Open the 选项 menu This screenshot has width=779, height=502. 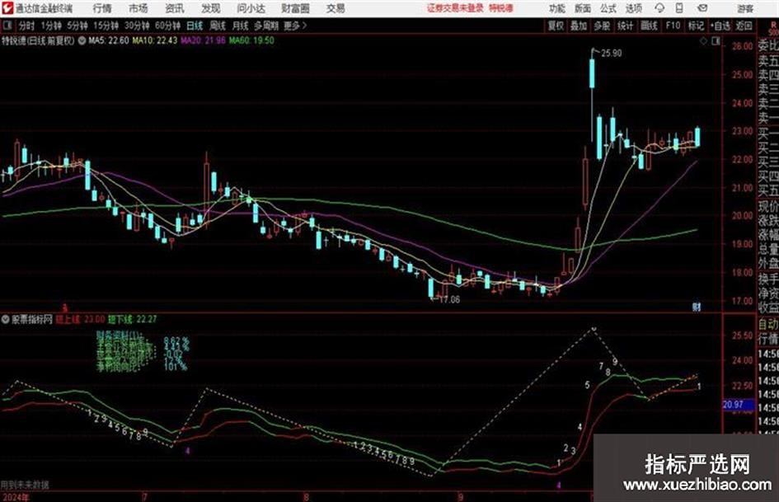click(x=634, y=8)
